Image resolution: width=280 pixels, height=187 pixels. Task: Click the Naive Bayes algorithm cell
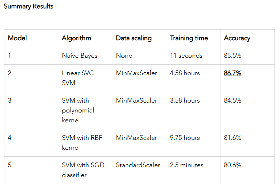point(79,56)
